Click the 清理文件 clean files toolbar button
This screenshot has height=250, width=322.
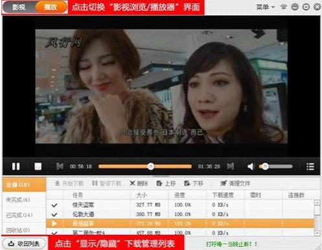(235, 183)
